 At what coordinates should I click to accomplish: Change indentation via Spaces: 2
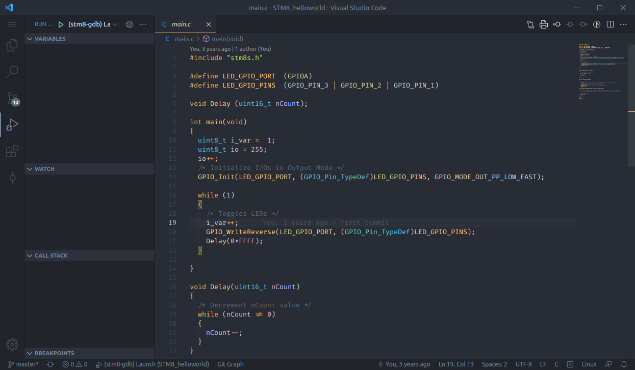point(495,364)
